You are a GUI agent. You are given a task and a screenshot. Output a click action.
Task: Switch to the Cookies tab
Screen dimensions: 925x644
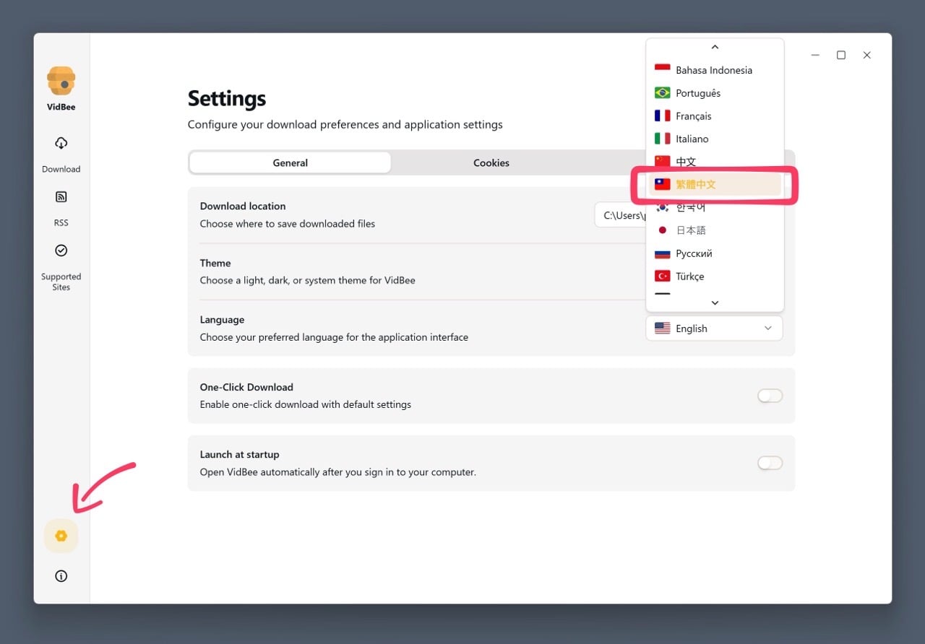[491, 162]
